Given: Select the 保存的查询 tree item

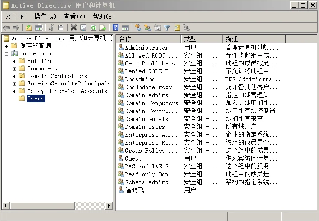Looking at the screenshot, I should [x=35, y=46].
